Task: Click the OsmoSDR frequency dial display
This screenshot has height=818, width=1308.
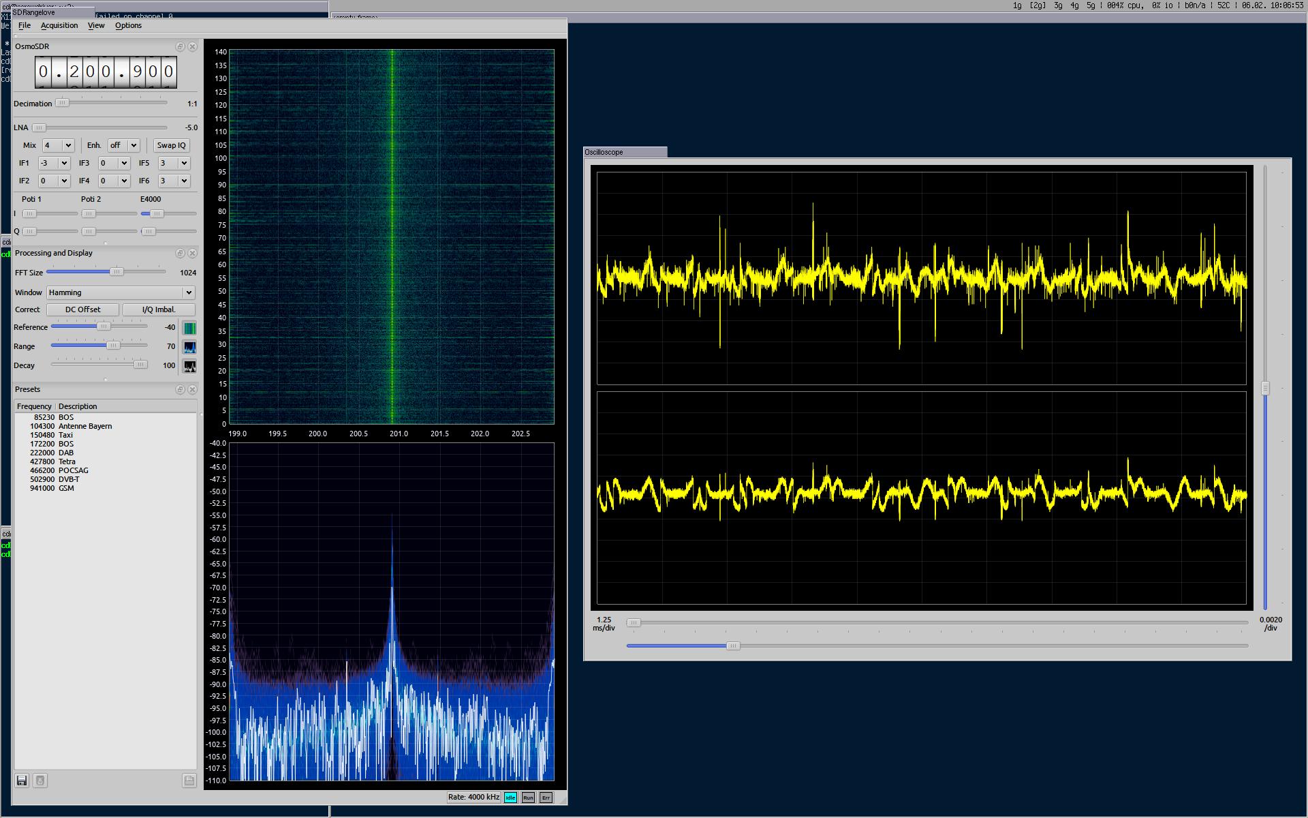Action: tap(106, 72)
